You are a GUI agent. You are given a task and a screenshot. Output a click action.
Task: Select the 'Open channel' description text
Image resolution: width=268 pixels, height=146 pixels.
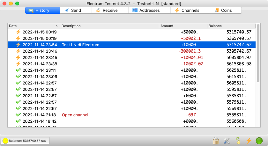[x=75, y=115]
